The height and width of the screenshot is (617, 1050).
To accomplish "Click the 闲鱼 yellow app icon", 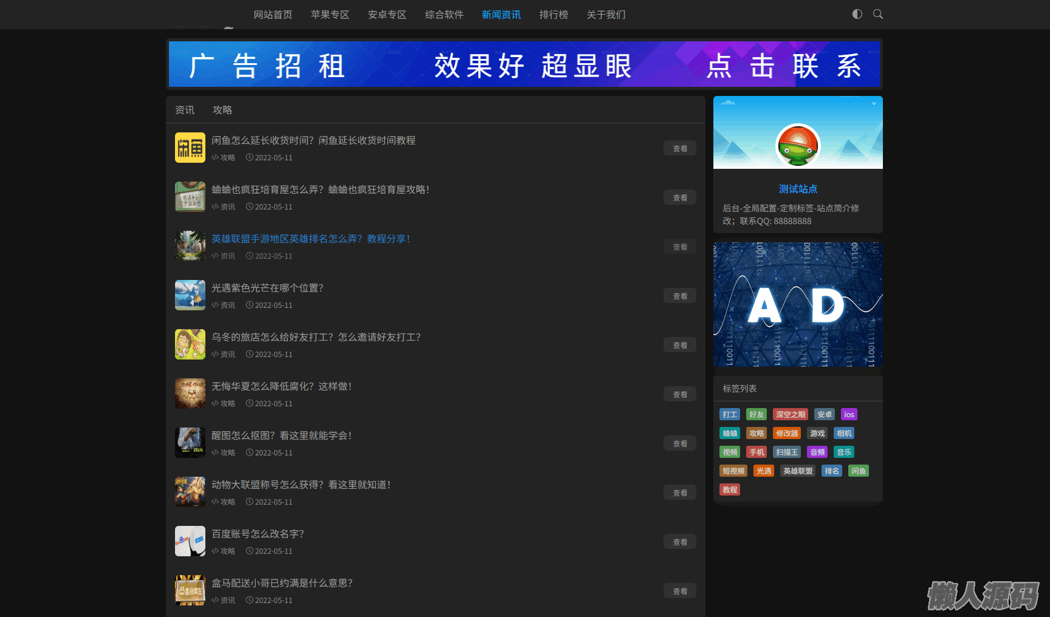I will [190, 148].
